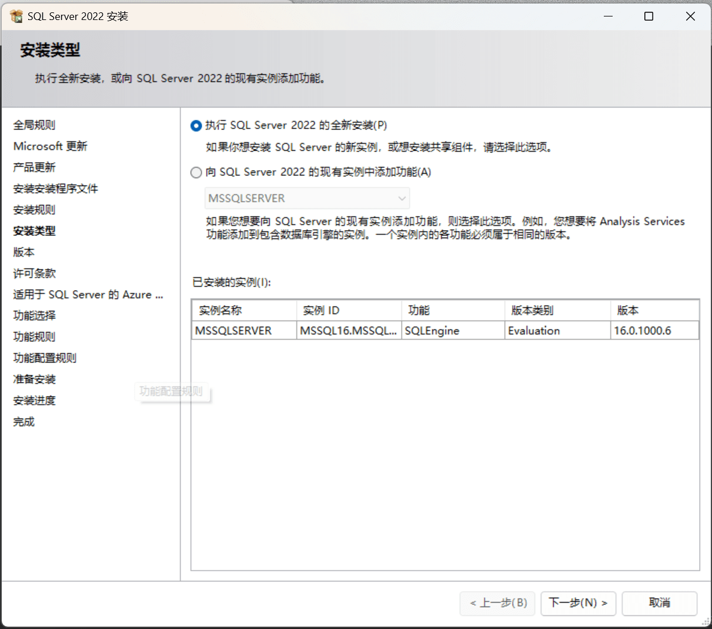Go to 适用于 SQL Server 的 Azure step
Image resolution: width=712 pixels, height=629 pixels.
pos(88,294)
